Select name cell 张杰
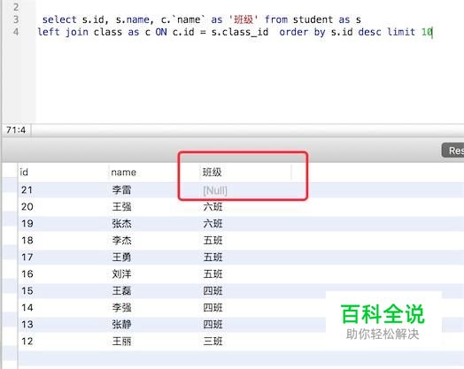464x369 pixels. [x=121, y=224]
